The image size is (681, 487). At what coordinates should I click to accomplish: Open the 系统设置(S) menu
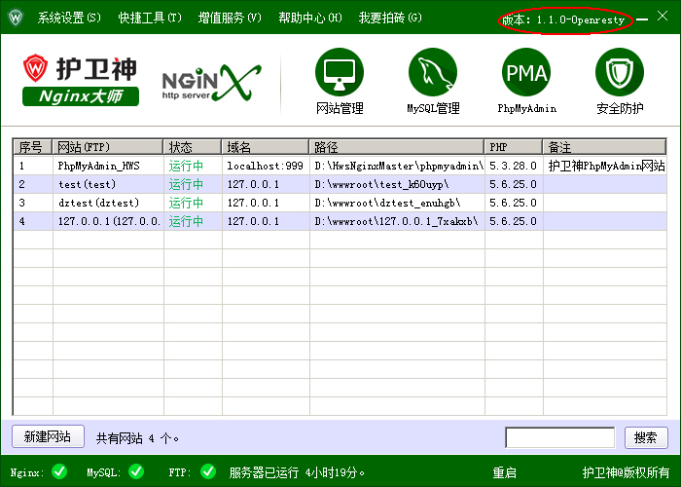coord(69,18)
